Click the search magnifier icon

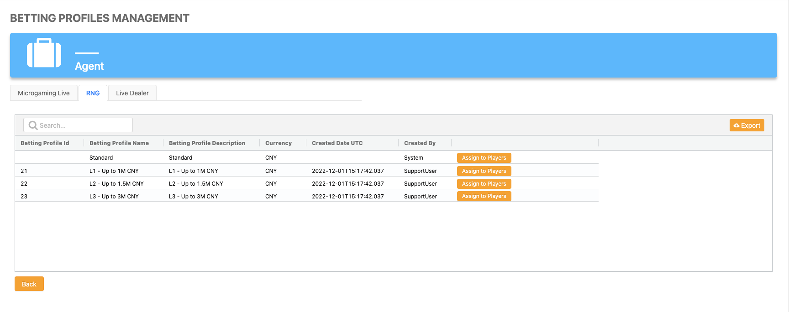33,125
